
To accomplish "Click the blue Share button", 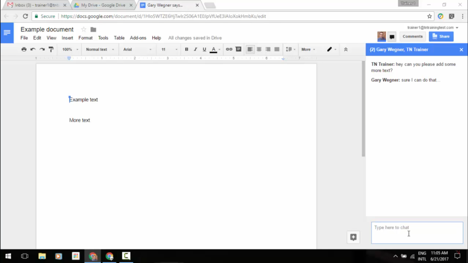I will pyautogui.click(x=441, y=36).
